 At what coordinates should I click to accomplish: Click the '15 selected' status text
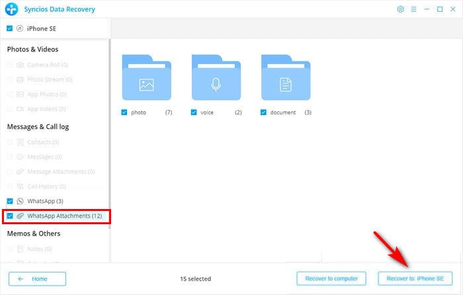pos(196,278)
